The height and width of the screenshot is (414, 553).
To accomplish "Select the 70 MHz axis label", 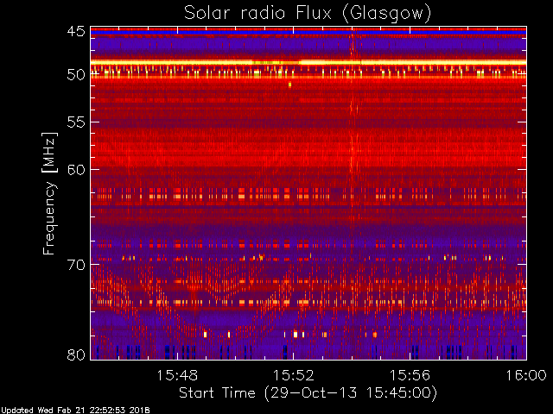I will click(76, 265).
